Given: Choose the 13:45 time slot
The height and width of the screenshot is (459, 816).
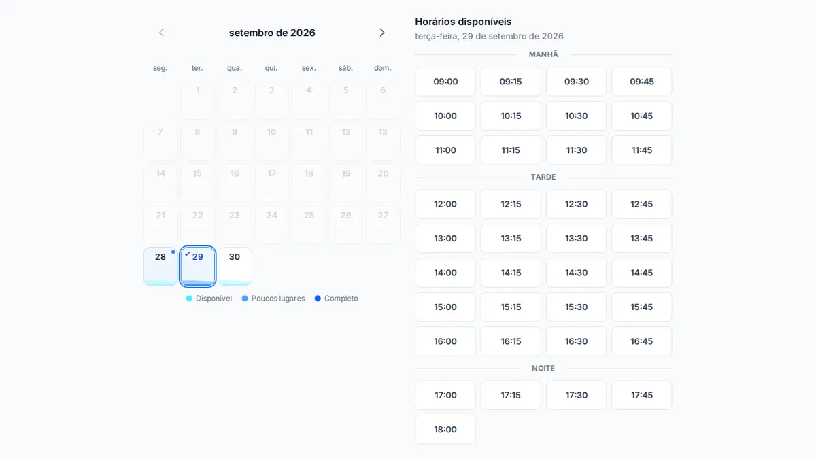Looking at the screenshot, I should 642,239.
